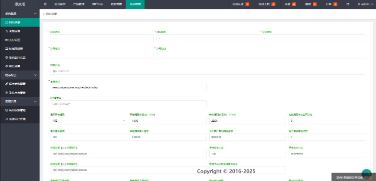Screen dimensions: 376x181
Task: Focus the 公司名称 input field
Action: coord(314,38)
